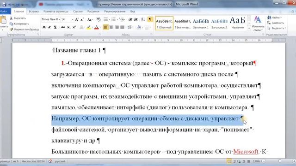Click the word count (Число слов) in status bar
This screenshot has width=296, height=166.
[33, 161]
